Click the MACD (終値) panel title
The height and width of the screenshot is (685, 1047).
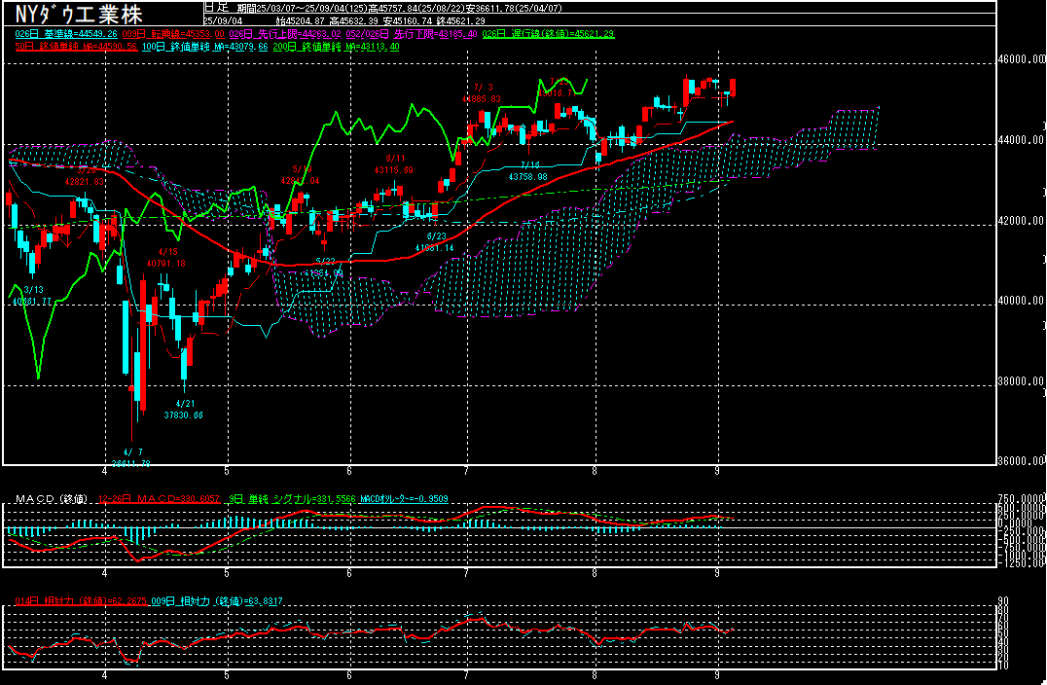pos(52,499)
